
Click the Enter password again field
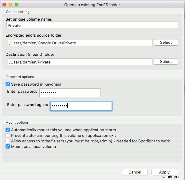tap(81, 106)
